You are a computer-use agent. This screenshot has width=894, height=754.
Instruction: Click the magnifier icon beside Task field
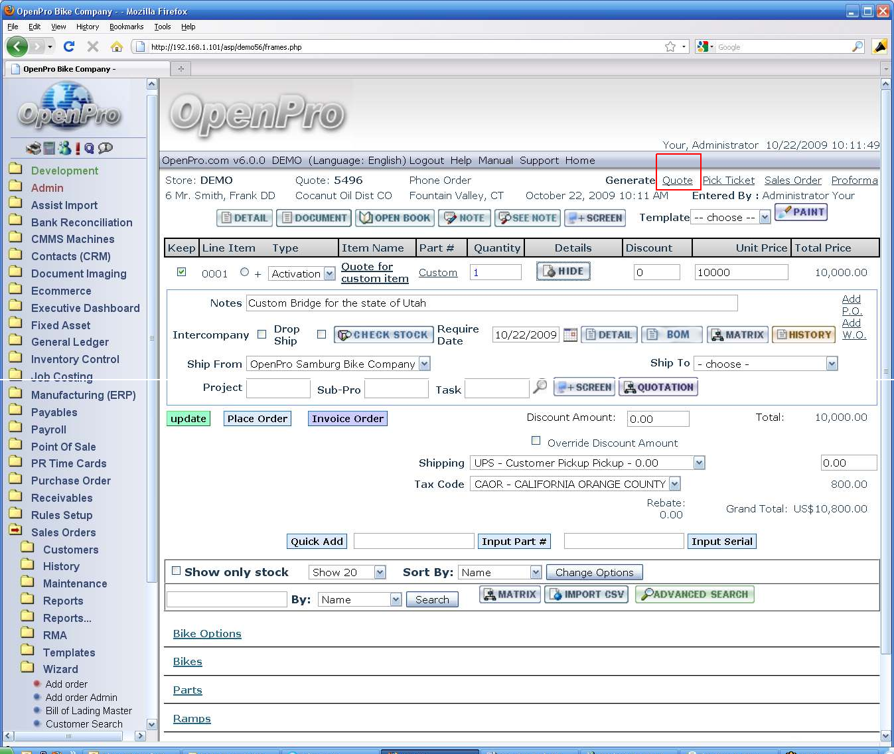[x=540, y=386]
